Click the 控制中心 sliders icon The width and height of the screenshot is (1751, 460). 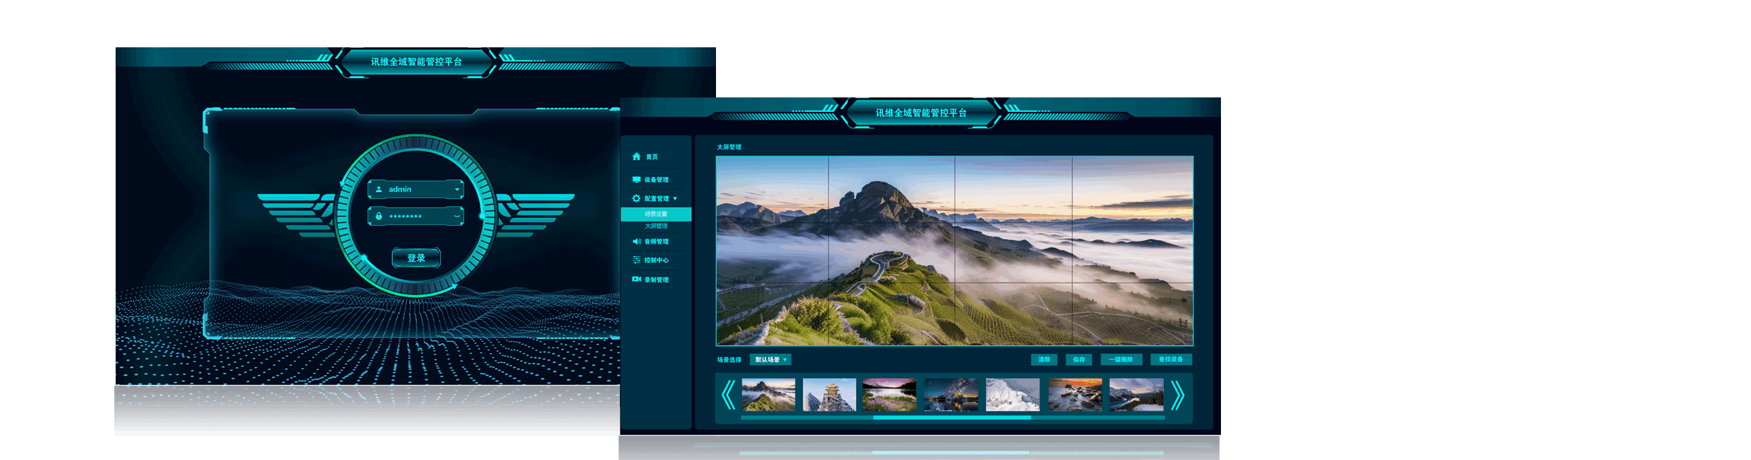point(636,260)
